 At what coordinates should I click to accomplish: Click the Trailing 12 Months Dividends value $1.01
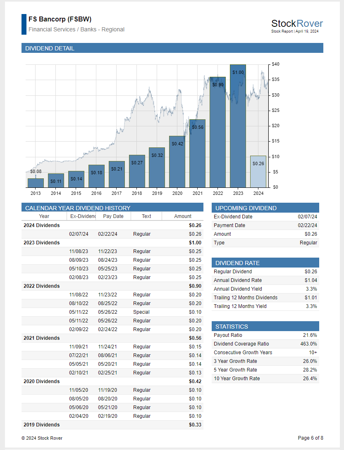click(311, 298)
